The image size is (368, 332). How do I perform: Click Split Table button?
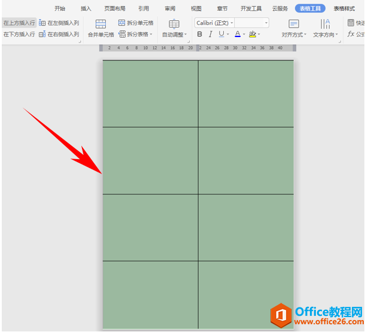point(133,34)
